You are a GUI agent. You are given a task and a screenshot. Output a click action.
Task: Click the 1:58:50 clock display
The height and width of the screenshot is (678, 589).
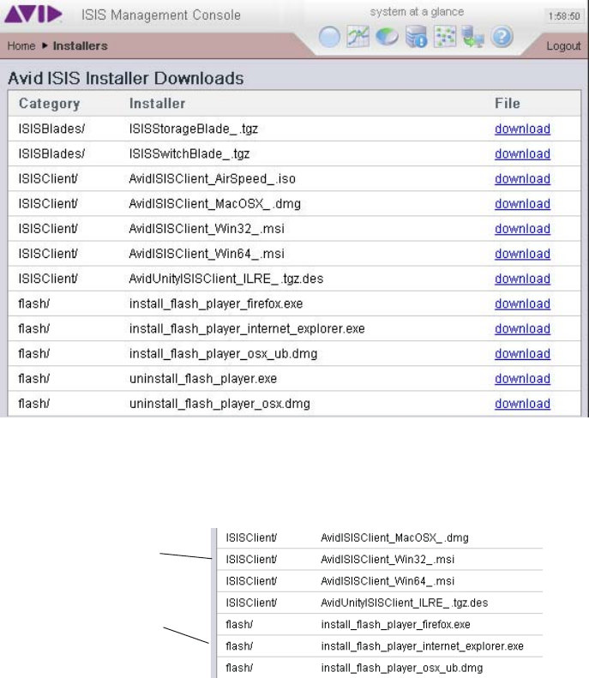tap(564, 16)
